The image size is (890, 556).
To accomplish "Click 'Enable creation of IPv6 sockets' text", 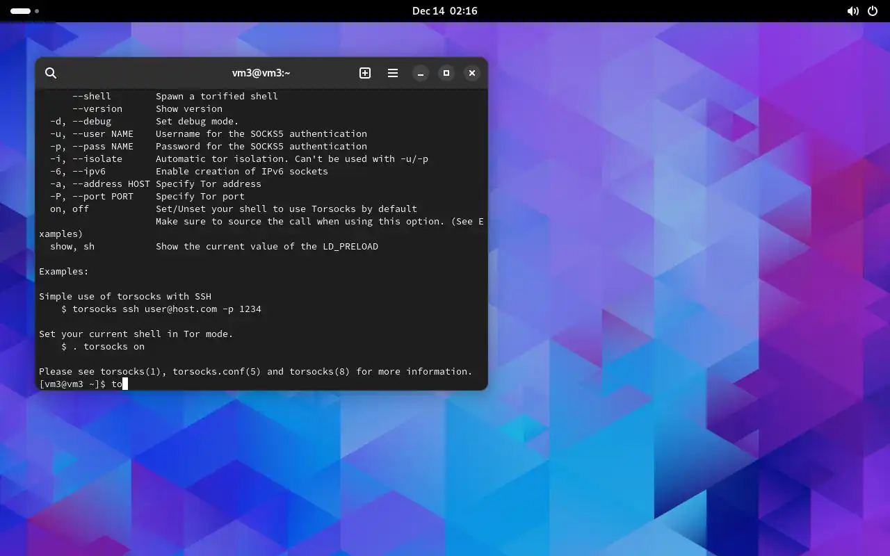I will tap(242, 171).
